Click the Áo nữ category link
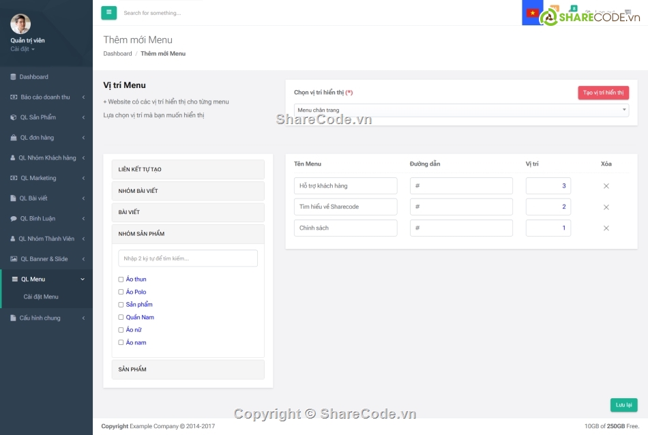 click(x=134, y=329)
